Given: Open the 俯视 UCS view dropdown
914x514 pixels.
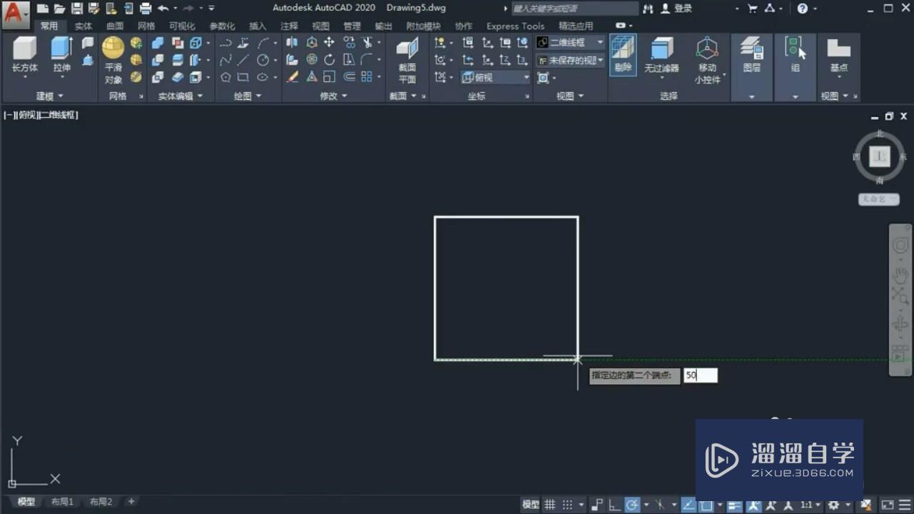Looking at the screenshot, I should [x=496, y=77].
